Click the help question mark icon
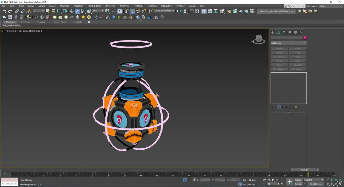Image resolution: width=344 pixels, height=187 pixels. point(162,17)
